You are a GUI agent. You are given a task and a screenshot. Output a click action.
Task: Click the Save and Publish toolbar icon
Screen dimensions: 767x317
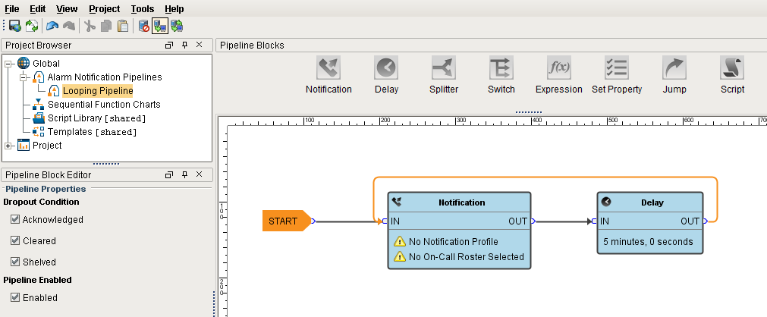[15, 26]
